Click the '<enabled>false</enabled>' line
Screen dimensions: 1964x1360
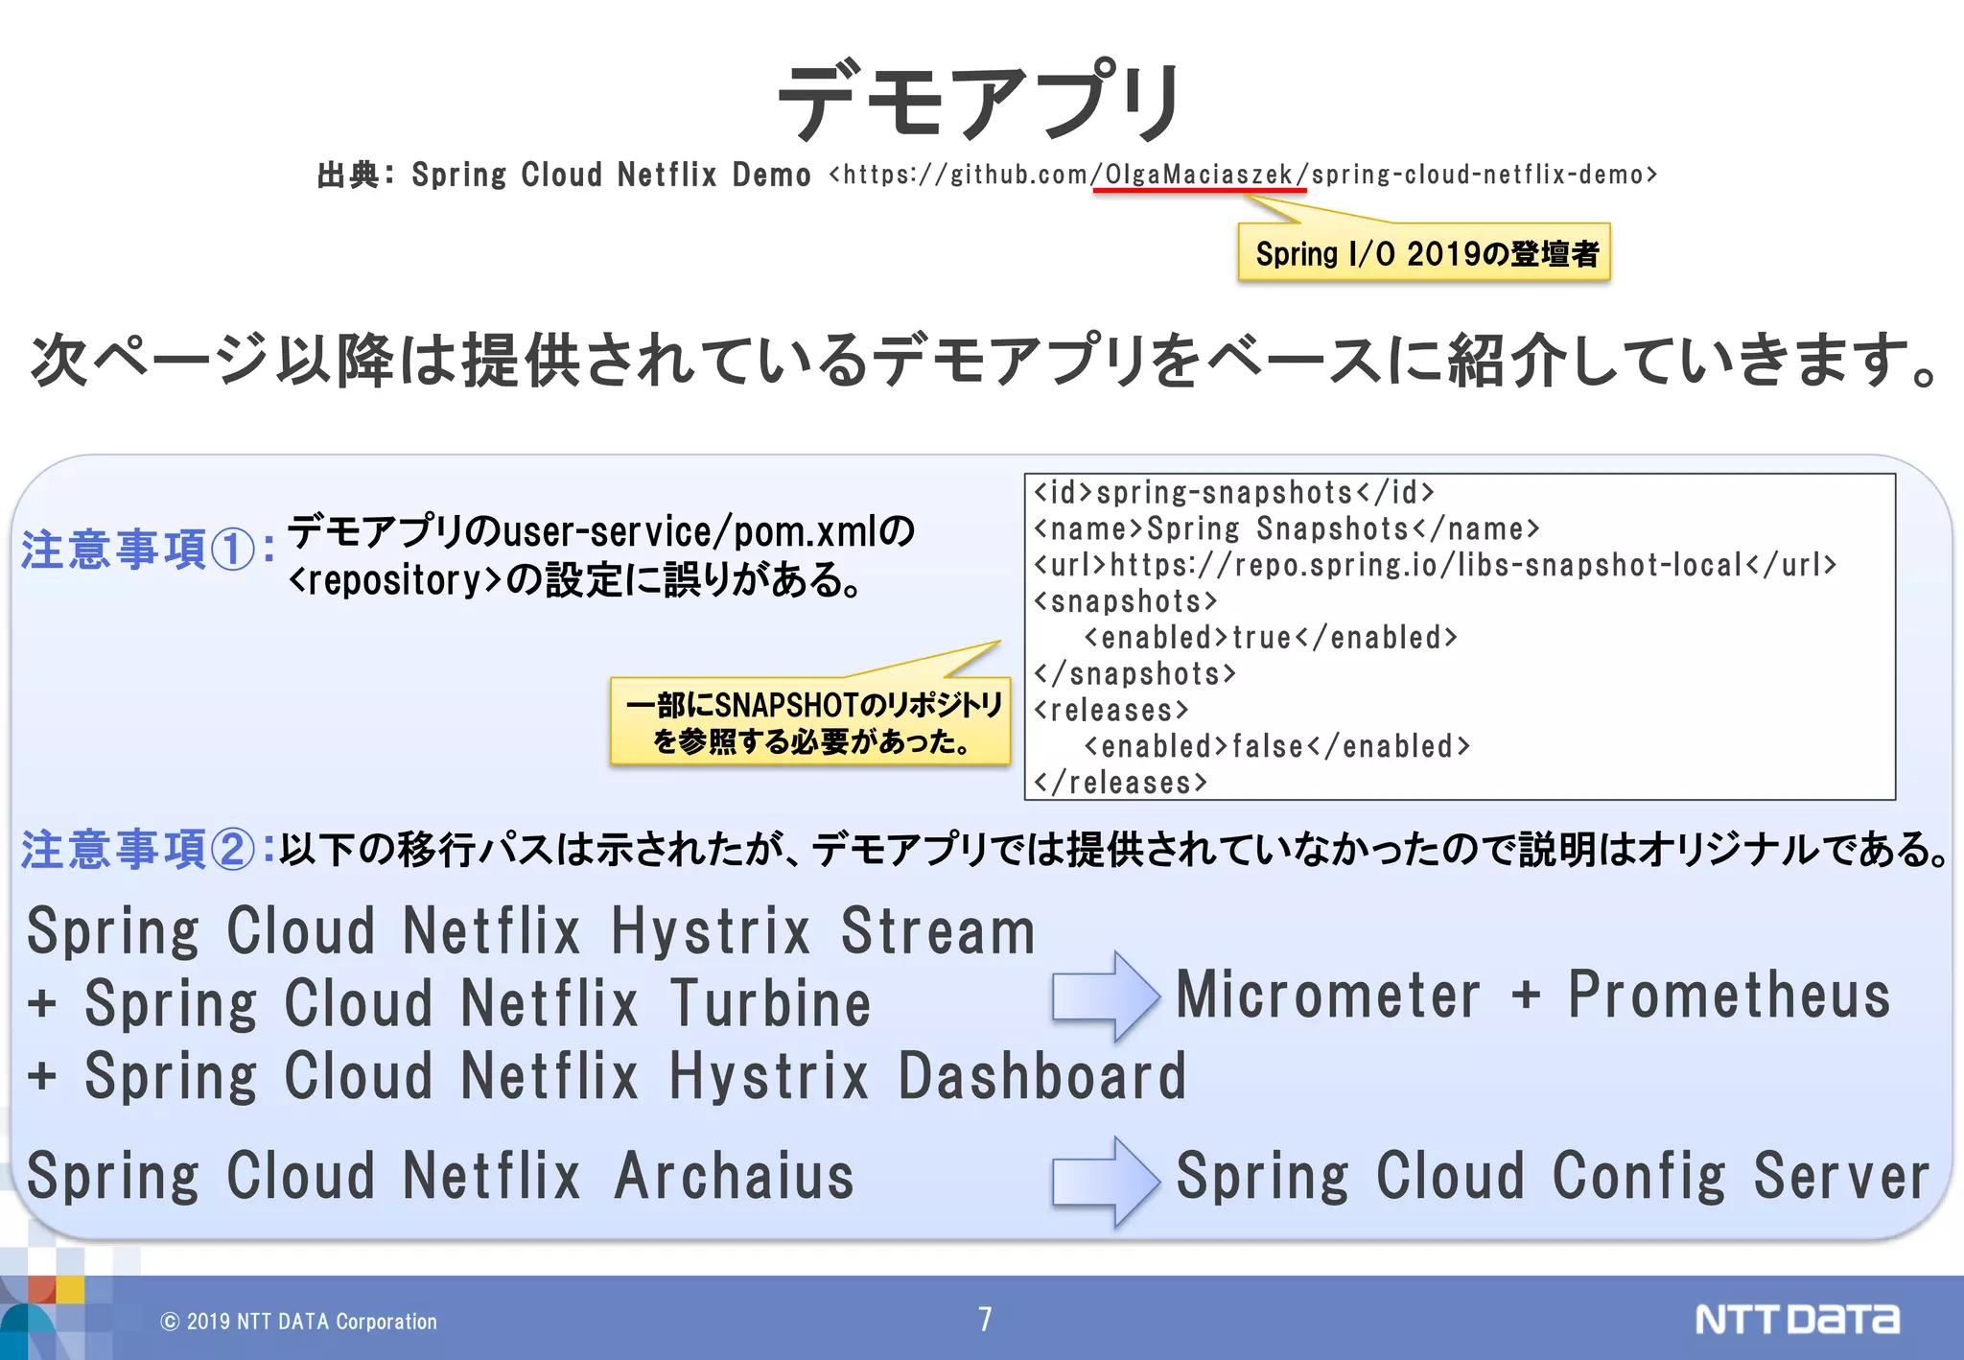pyautogui.click(x=1276, y=746)
